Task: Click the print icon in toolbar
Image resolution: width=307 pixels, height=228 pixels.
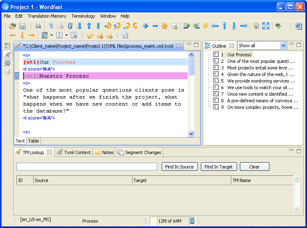Action: pyautogui.click(x=38, y=26)
